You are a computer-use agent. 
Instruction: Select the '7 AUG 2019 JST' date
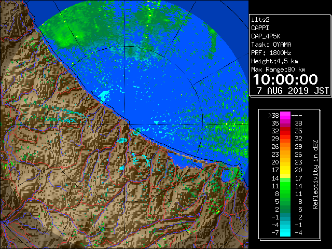[293, 91]
